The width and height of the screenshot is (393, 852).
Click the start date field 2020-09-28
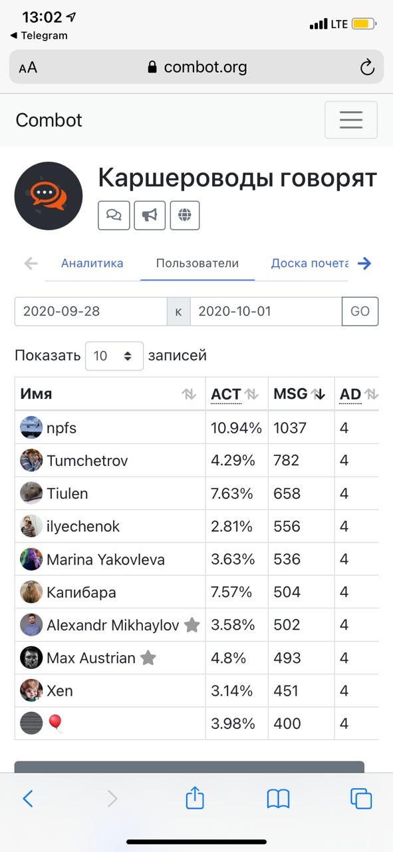click(90, 311)
